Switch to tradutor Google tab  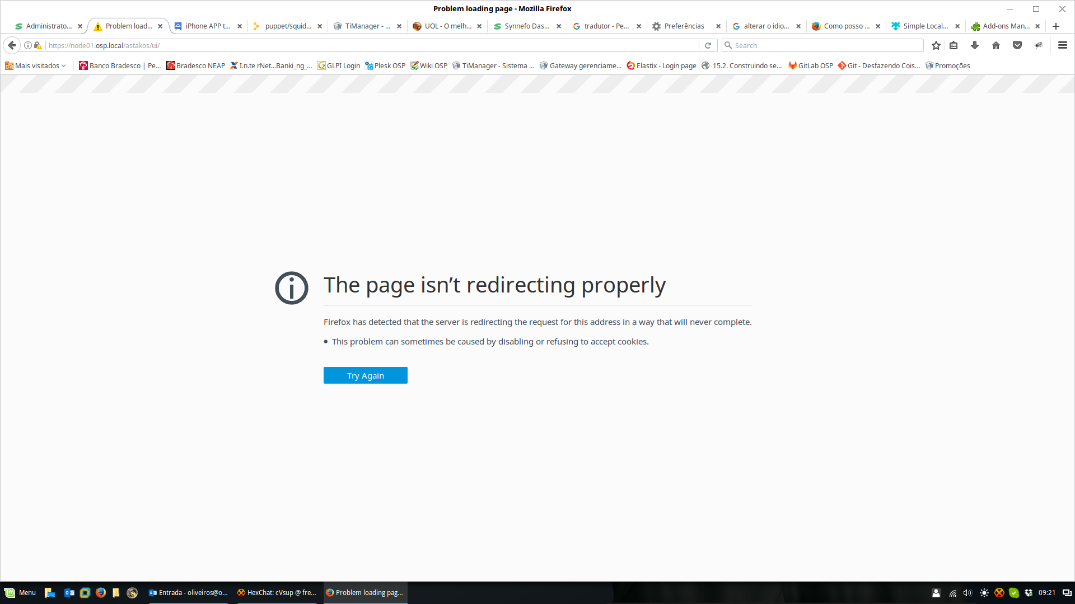pos(606,26)
